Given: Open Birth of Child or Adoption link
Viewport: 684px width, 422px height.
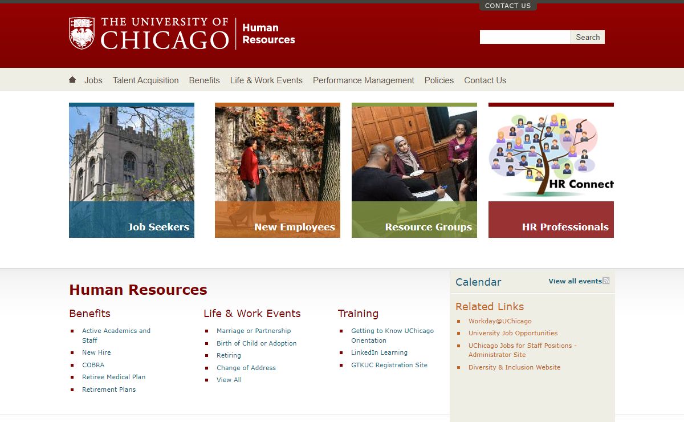Looking at the screenshot, I should (x=256, y=343).
